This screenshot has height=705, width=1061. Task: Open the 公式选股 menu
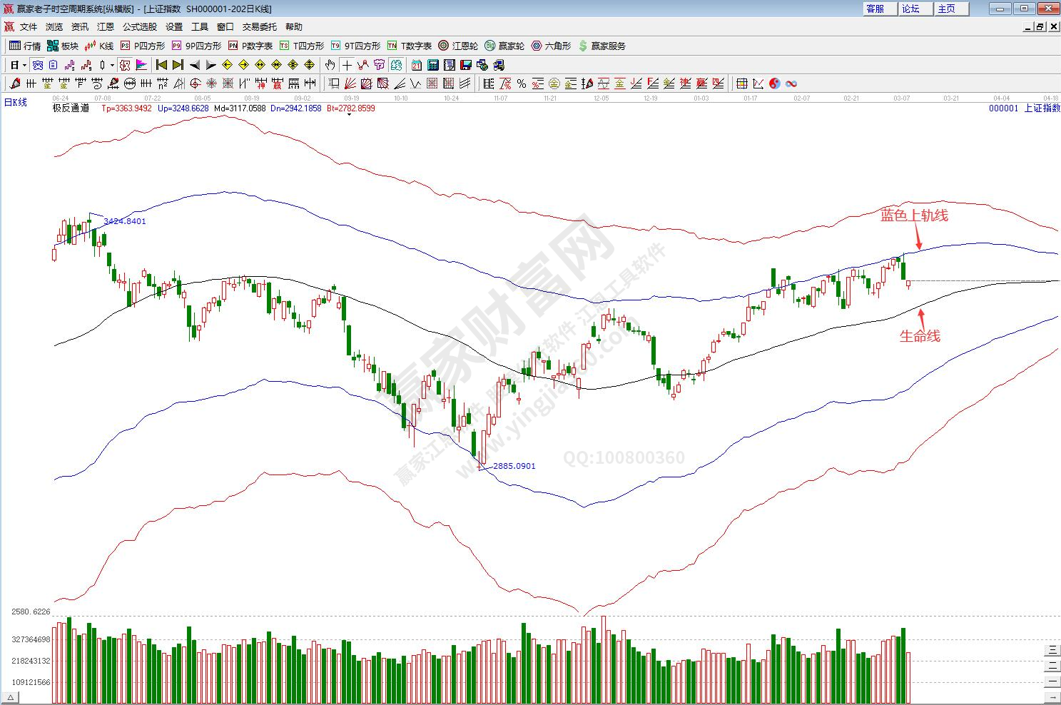139,27
